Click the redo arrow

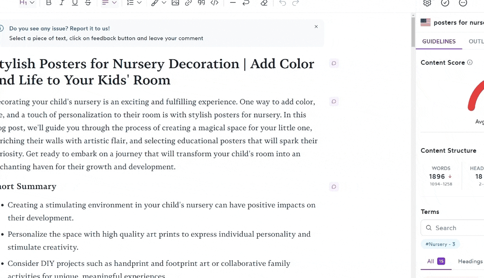[295, 3]
